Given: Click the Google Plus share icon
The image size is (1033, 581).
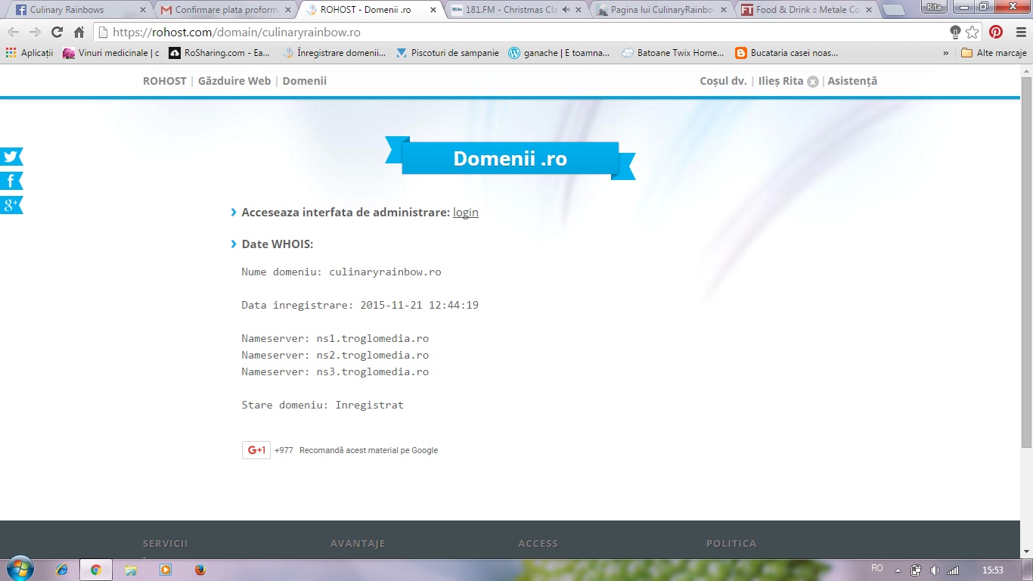Looking at the screenshot, I should 11,205.
